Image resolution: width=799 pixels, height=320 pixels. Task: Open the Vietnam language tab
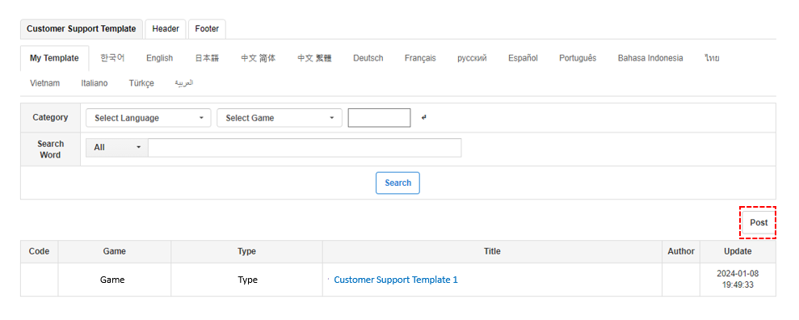(45, 83)
